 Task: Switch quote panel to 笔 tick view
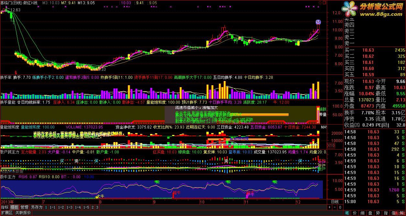(347, 213)
